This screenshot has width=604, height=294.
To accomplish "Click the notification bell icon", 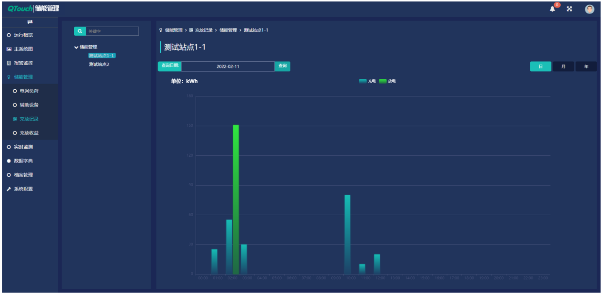I will [x=552, y=9].
